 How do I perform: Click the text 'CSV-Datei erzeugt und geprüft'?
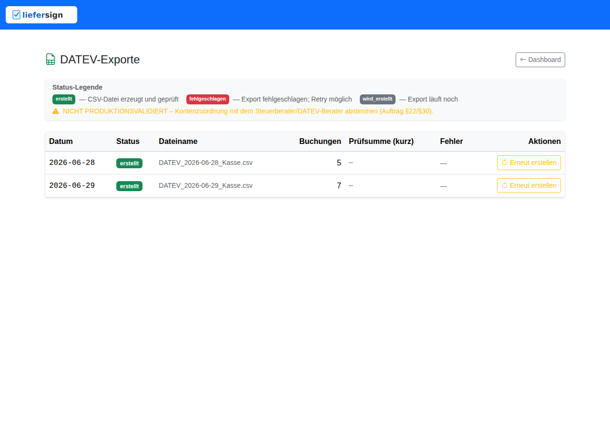coord(133,99)
